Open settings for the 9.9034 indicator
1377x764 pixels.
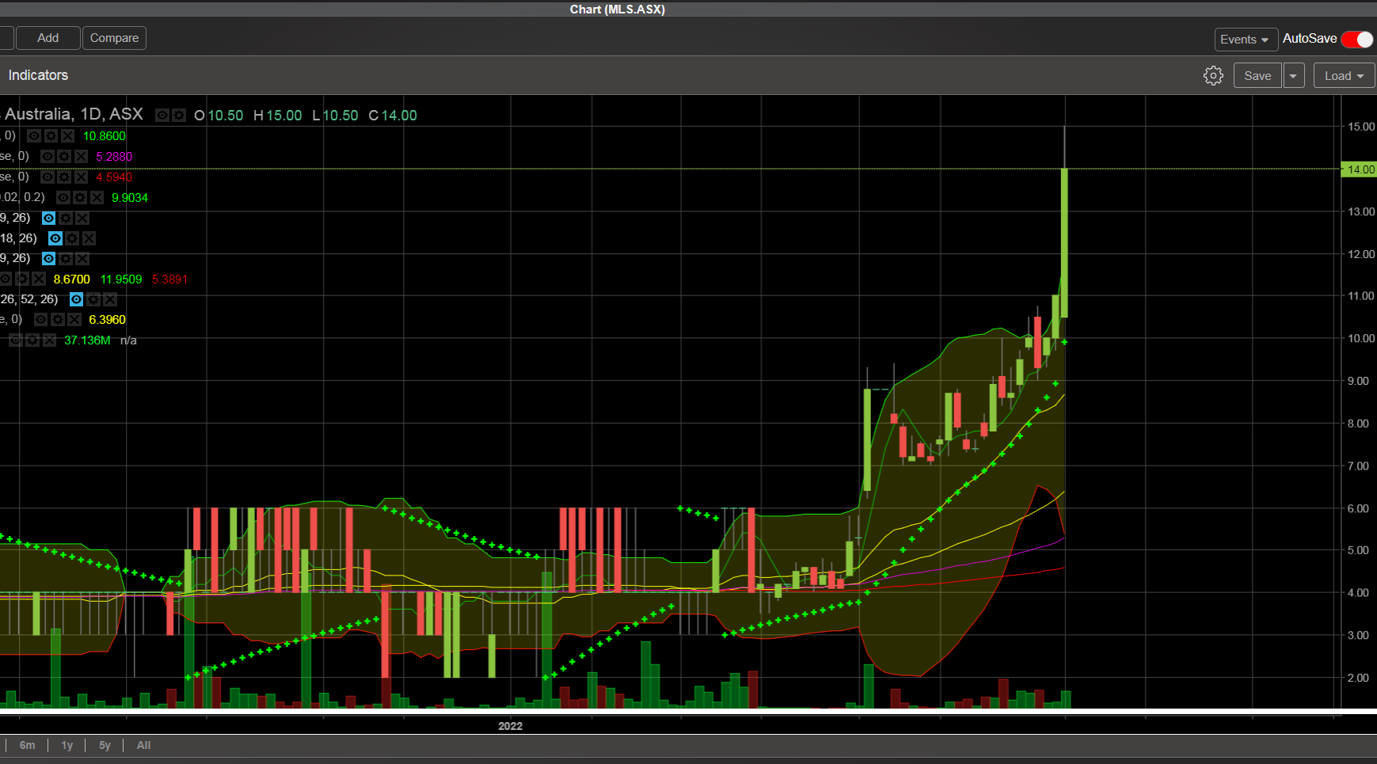[x=80, y=198]
